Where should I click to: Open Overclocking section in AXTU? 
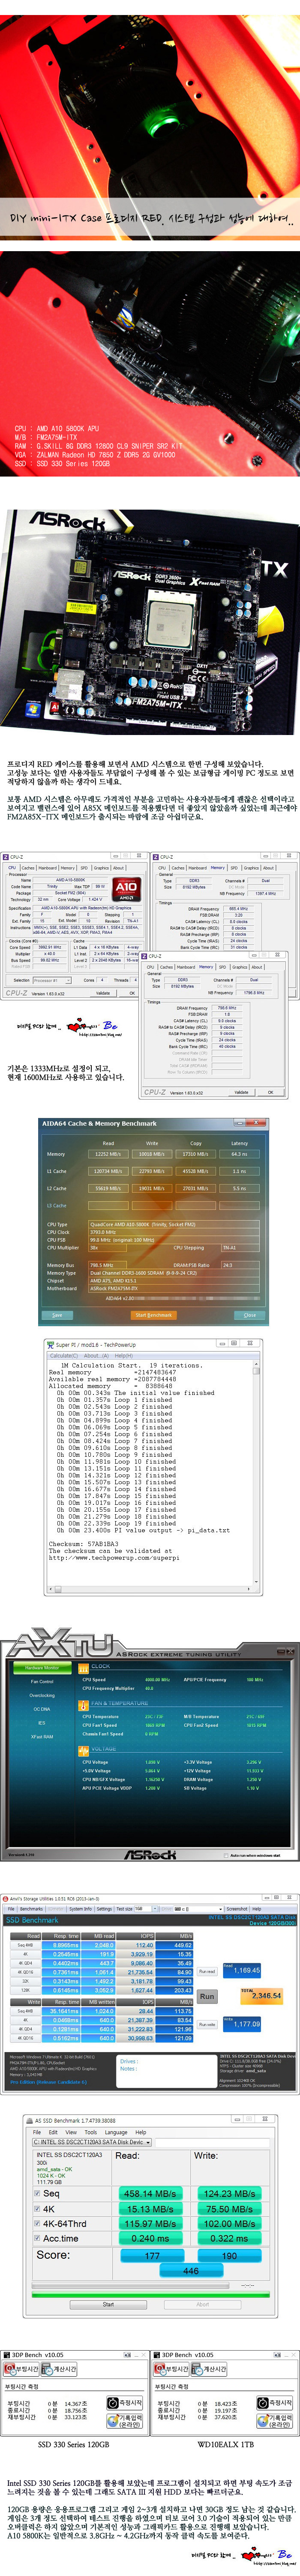point(42,1695)
